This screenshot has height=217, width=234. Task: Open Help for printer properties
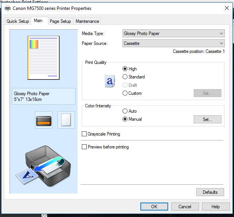coord(216,207)
